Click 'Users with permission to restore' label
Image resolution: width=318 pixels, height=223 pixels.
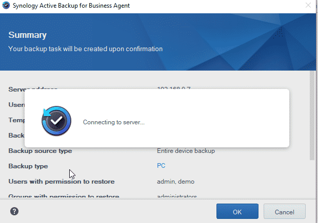[62, 182]
